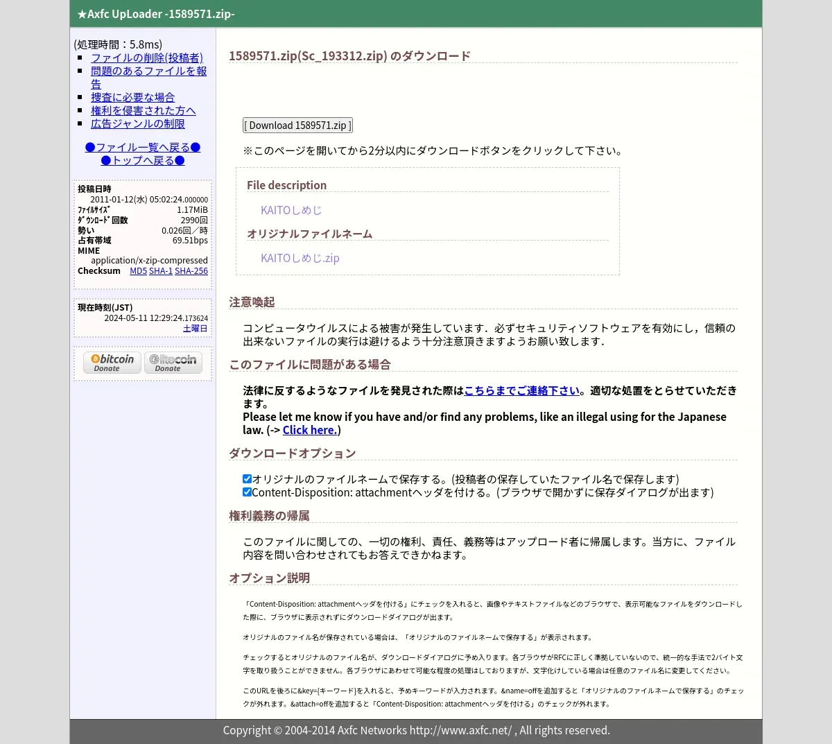Click the このファイルに問題がある場合 heading
Image resolution: width=832 pixels, height=744 pixels.
[310, 365]
